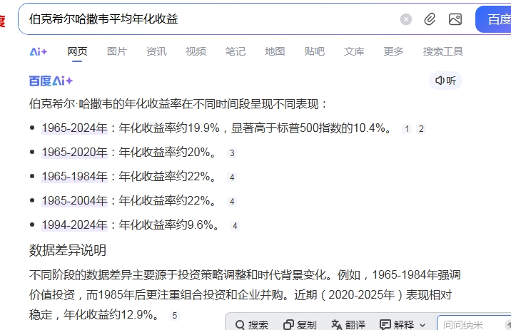Select the 网页 tab

pos(77,51)
